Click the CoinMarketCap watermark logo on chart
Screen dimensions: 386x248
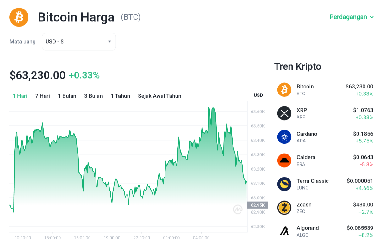238,209
